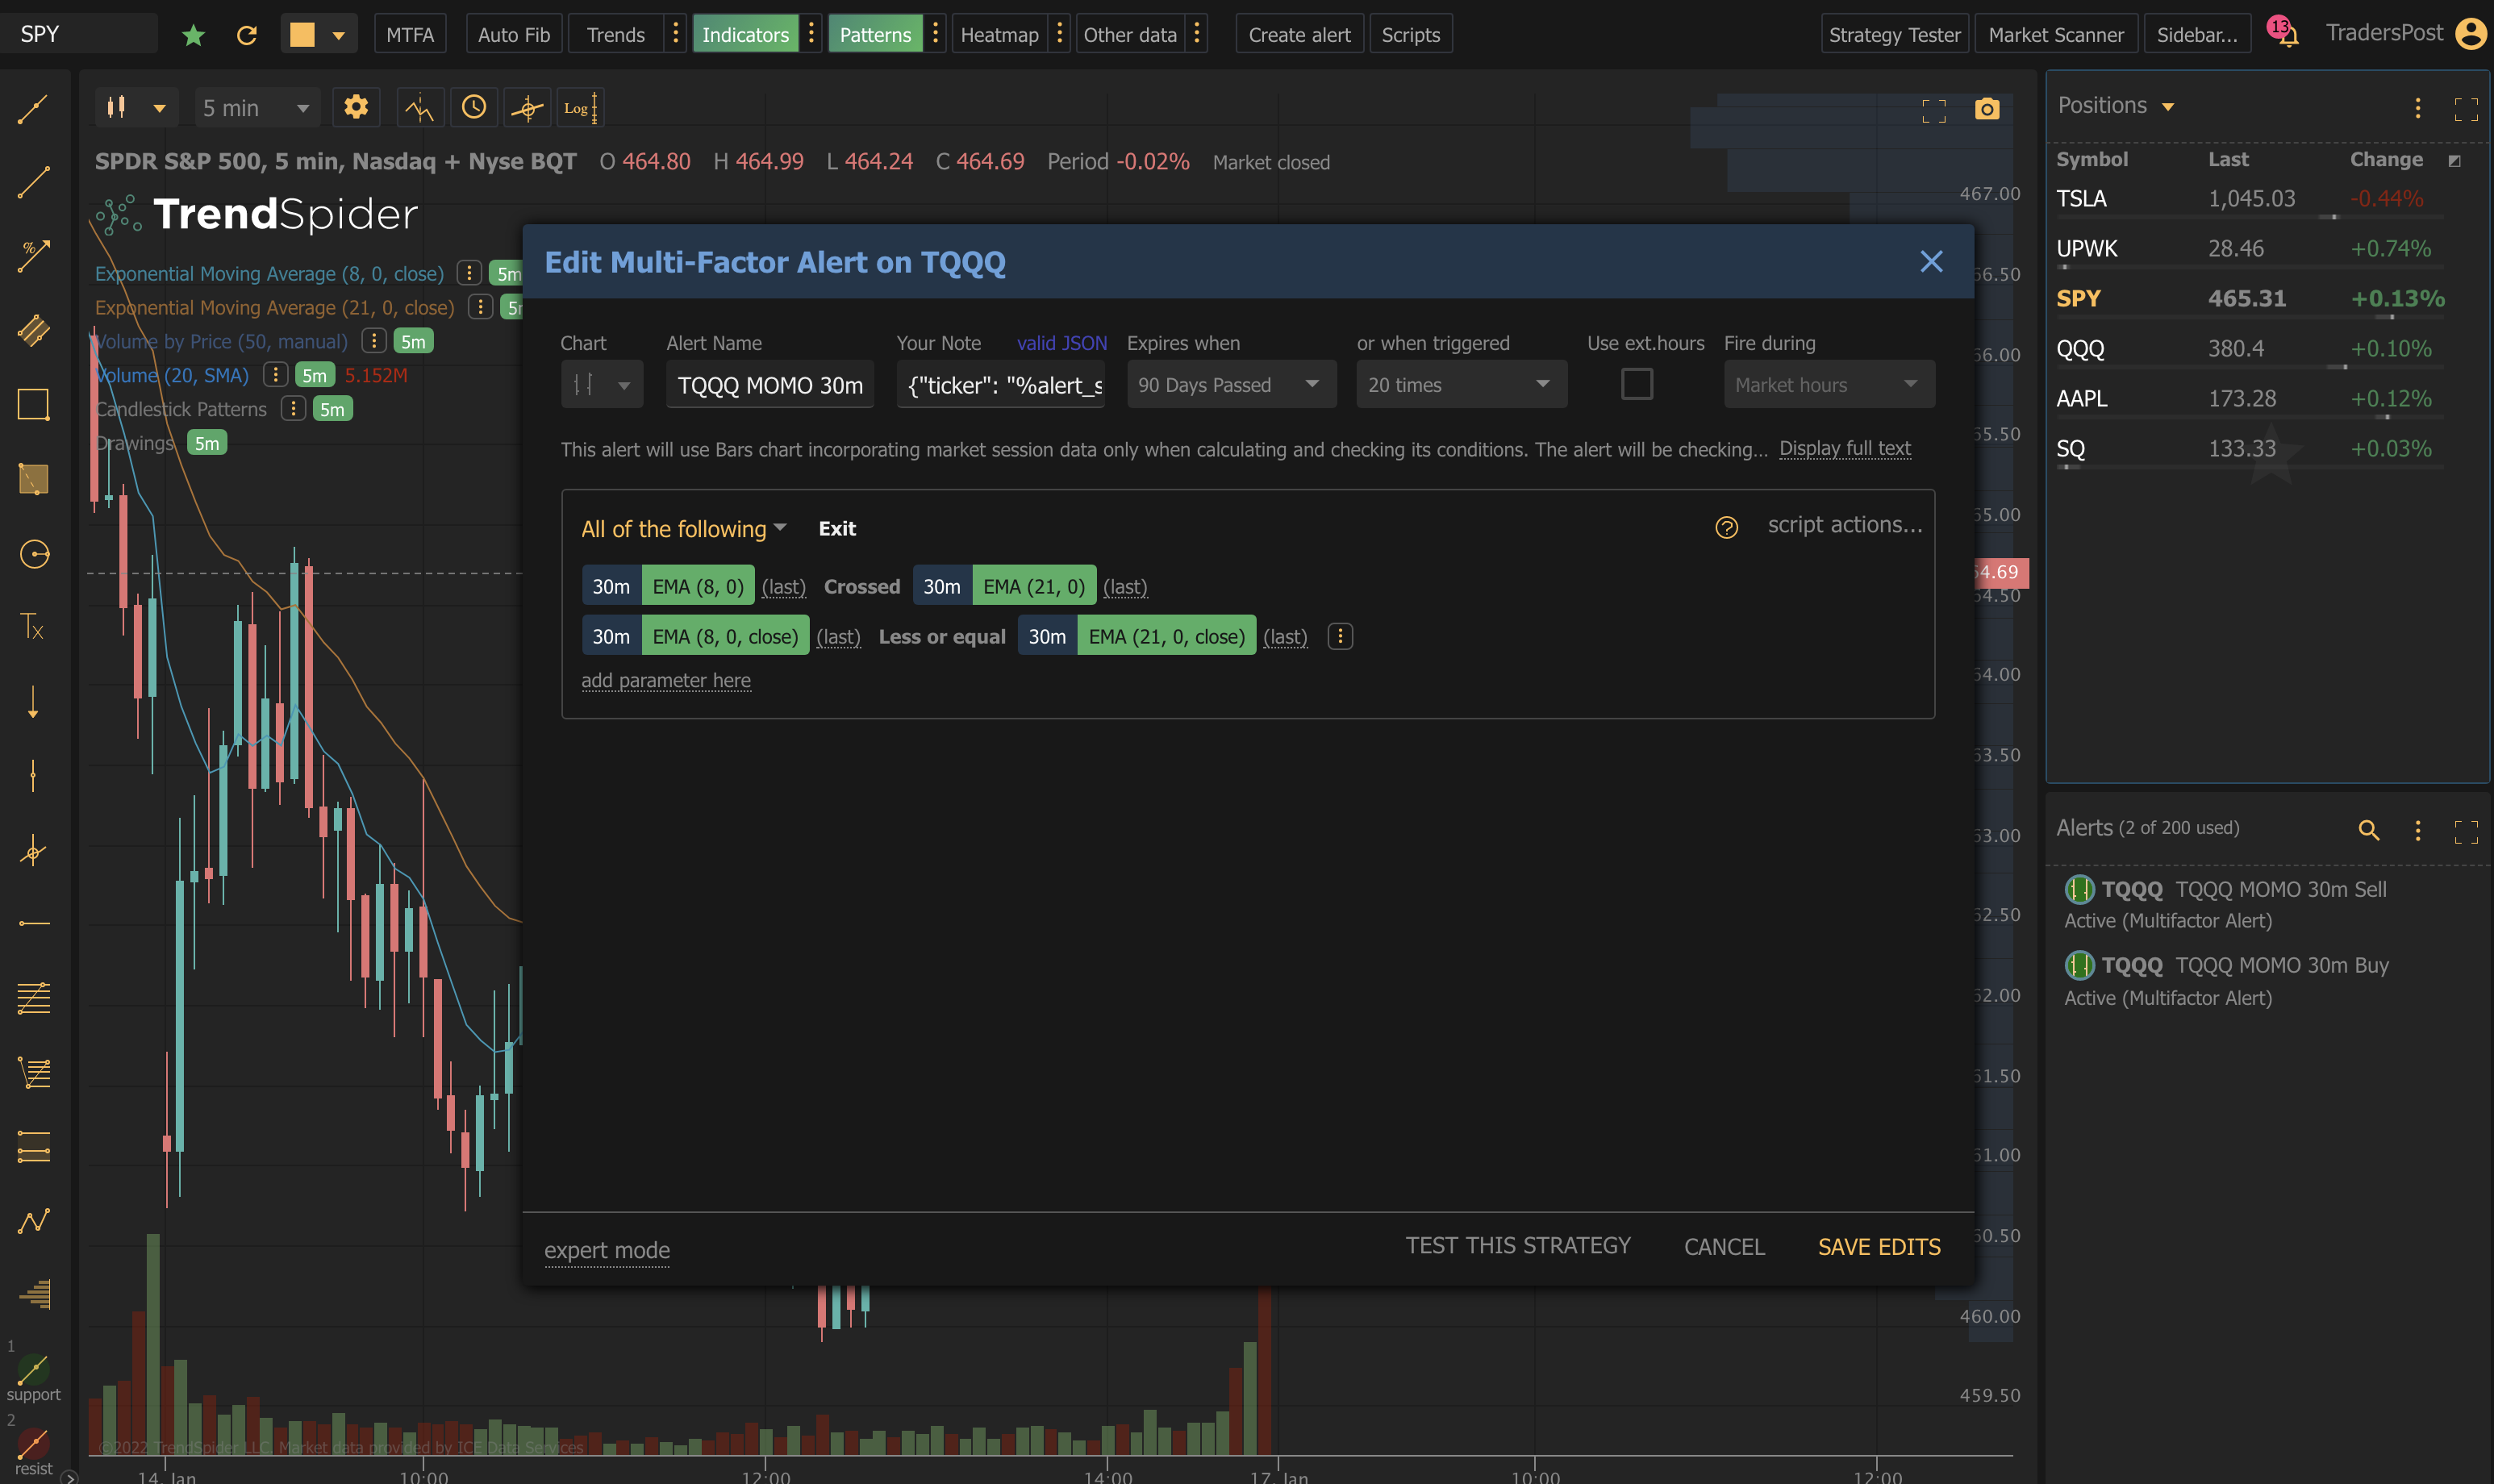Viewport: 2494px width, 1484px height.
Task: Click the camera snapshot icon
Action: coord(1987,109)
